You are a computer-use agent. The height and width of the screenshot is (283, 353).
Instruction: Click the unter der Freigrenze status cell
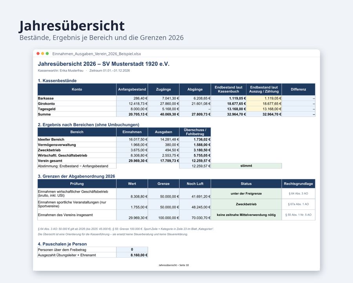pyautogui.click(x=246, y=193)
